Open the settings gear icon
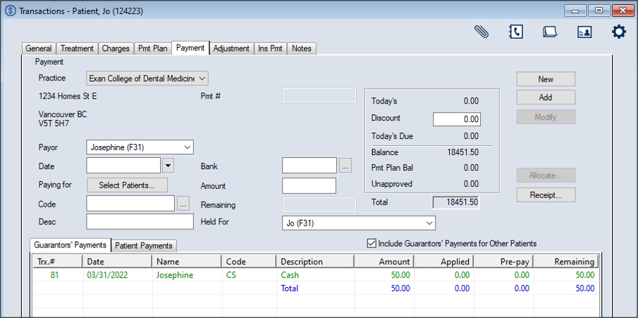Viewport: 638px width, 318px height. coord(618,32)
